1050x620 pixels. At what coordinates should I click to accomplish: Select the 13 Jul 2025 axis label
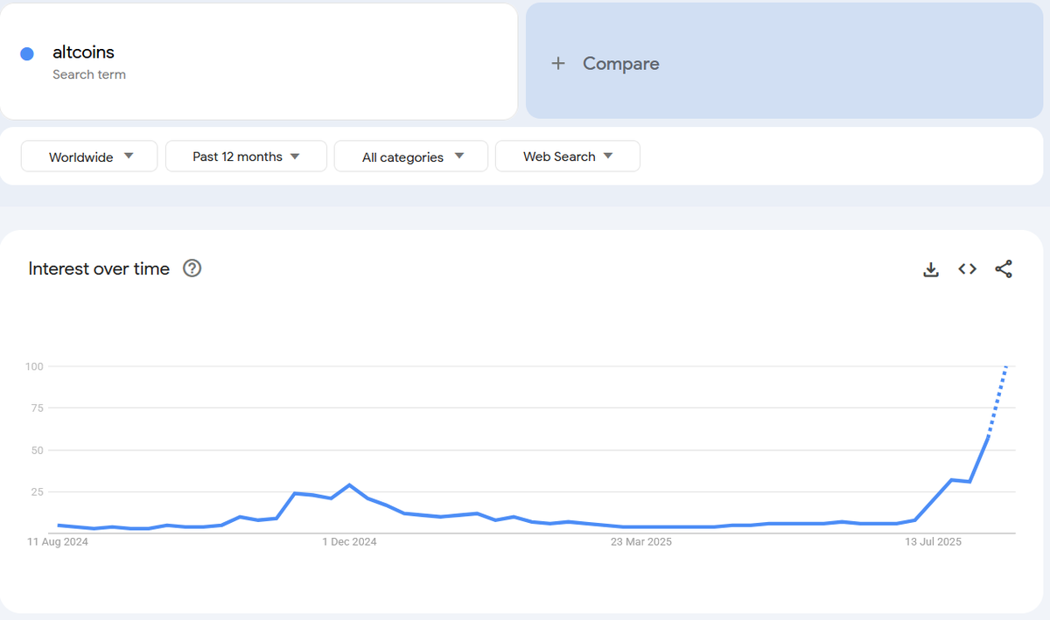tap(933, 542)
